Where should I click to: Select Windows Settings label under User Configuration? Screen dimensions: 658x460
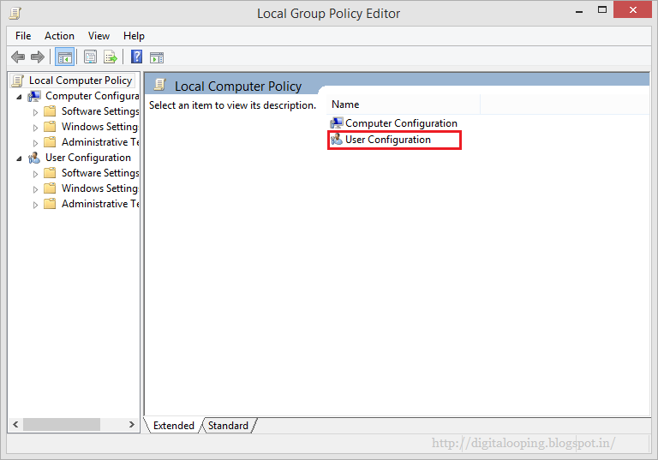point(100,188)
